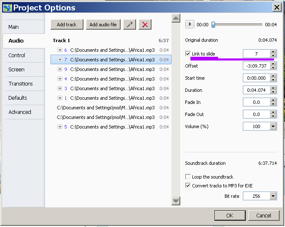Click the Add audio file button
Screen dimensions: 285x227
pyautogui.click(x=103, y=24)
